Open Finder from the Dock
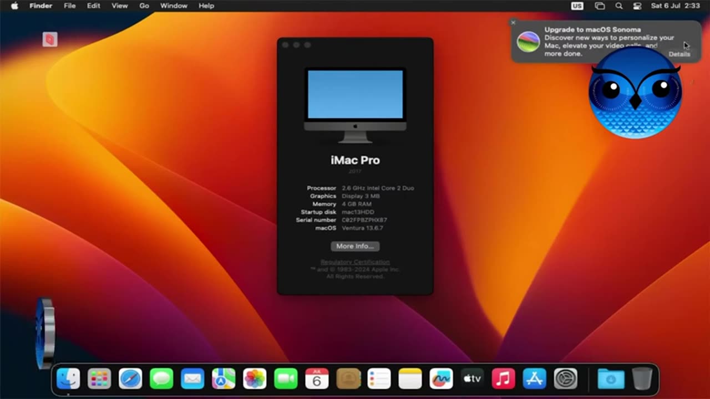This screenshot has height=399, width=710. tap(68, 379)
